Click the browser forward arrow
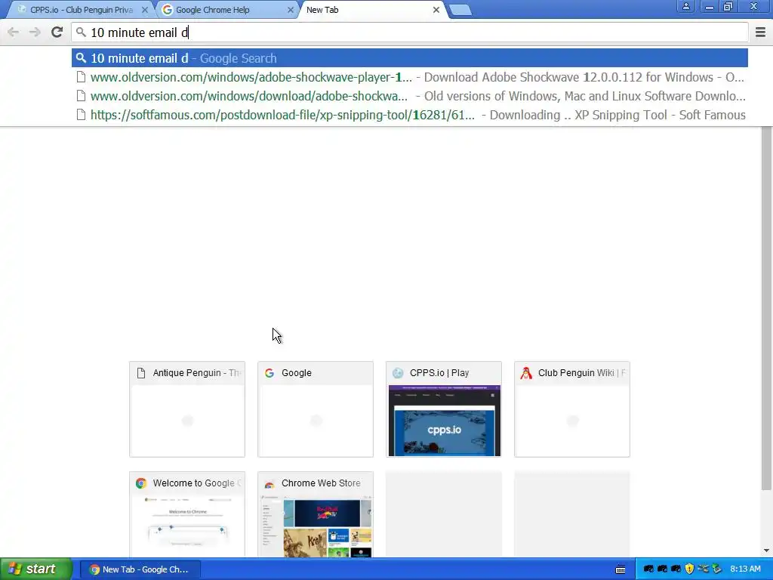773x580 pixels. tap(35, 32)
